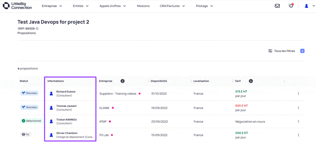Open row options menu for Olivier Chambon
Screen dimensions: 316x144
point(298,135)
